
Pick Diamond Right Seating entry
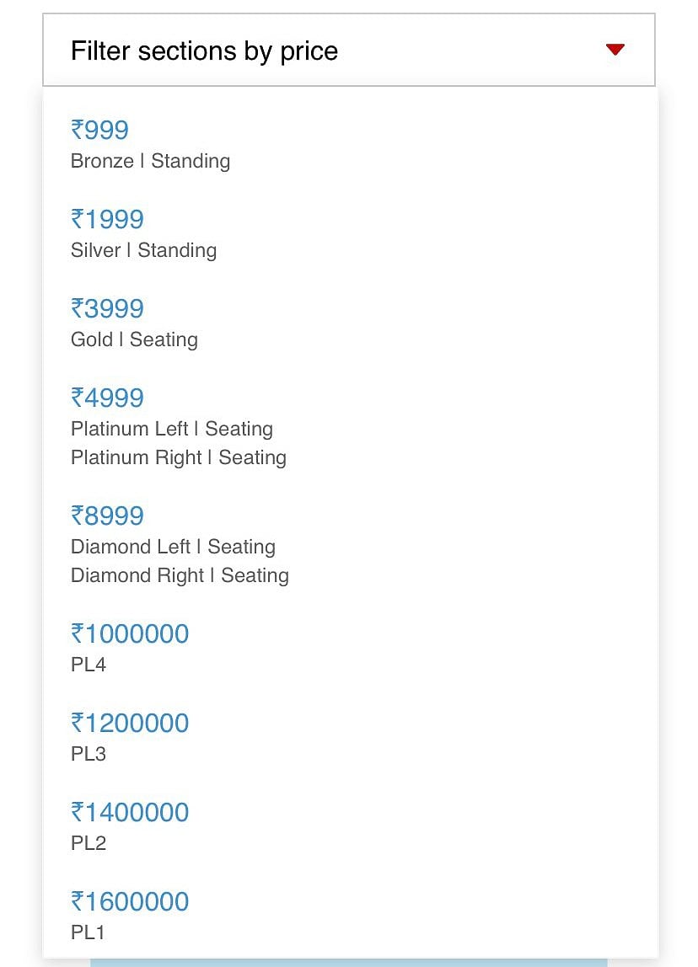(180, 575)
